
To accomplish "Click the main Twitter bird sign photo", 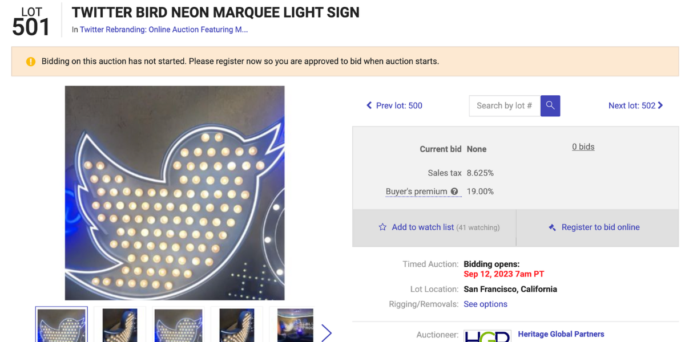I will 175,193.
